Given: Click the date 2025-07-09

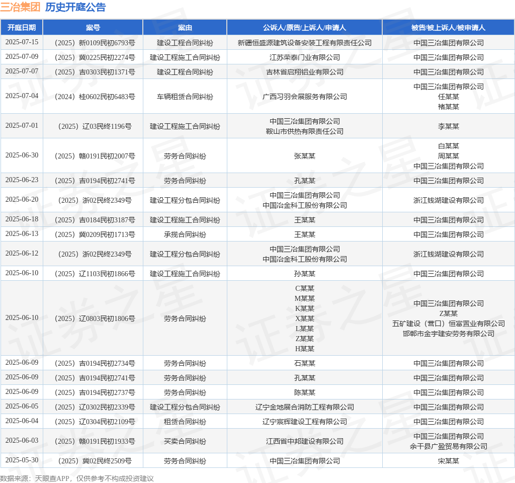Looking at the screenshot, I should point(22,56).
